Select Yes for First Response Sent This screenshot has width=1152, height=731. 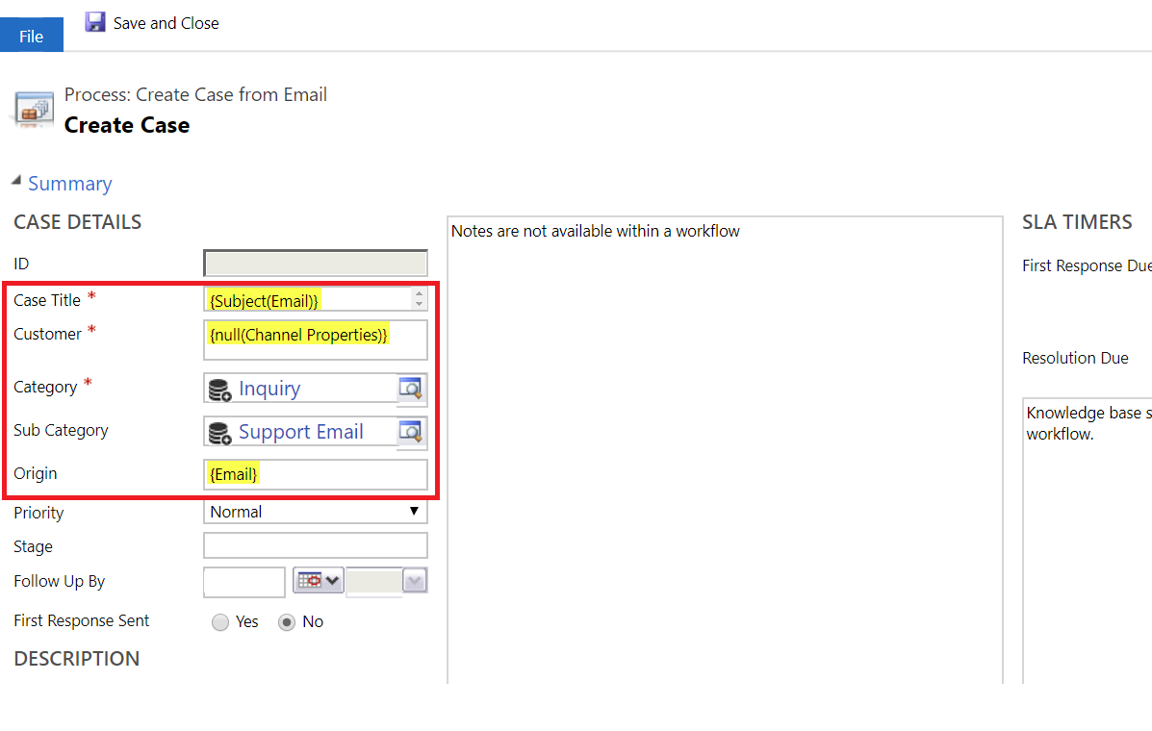220,622
